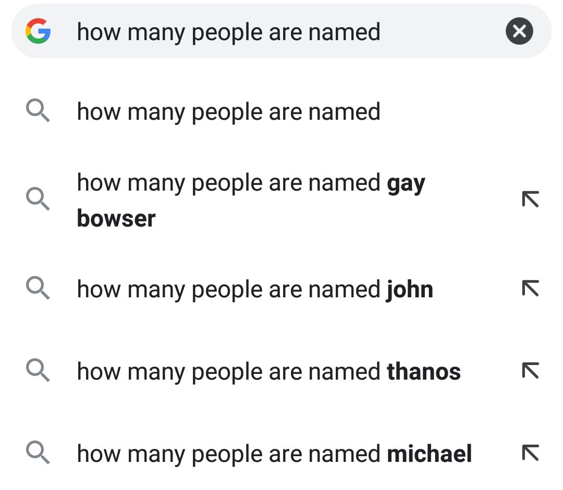Clear the search box with X button
This screenshot has width=563, height=490.
pyautogui.click(x=519, y=31)
